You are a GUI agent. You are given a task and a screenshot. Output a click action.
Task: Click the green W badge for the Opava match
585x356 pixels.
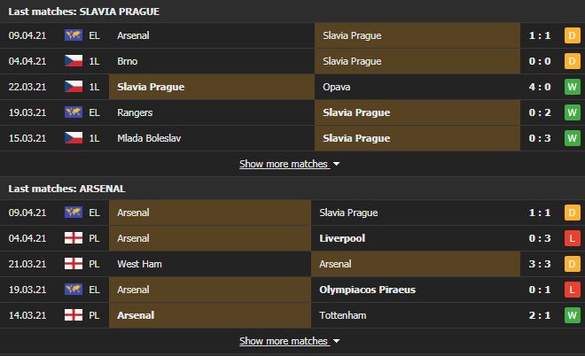pos(573,87)
